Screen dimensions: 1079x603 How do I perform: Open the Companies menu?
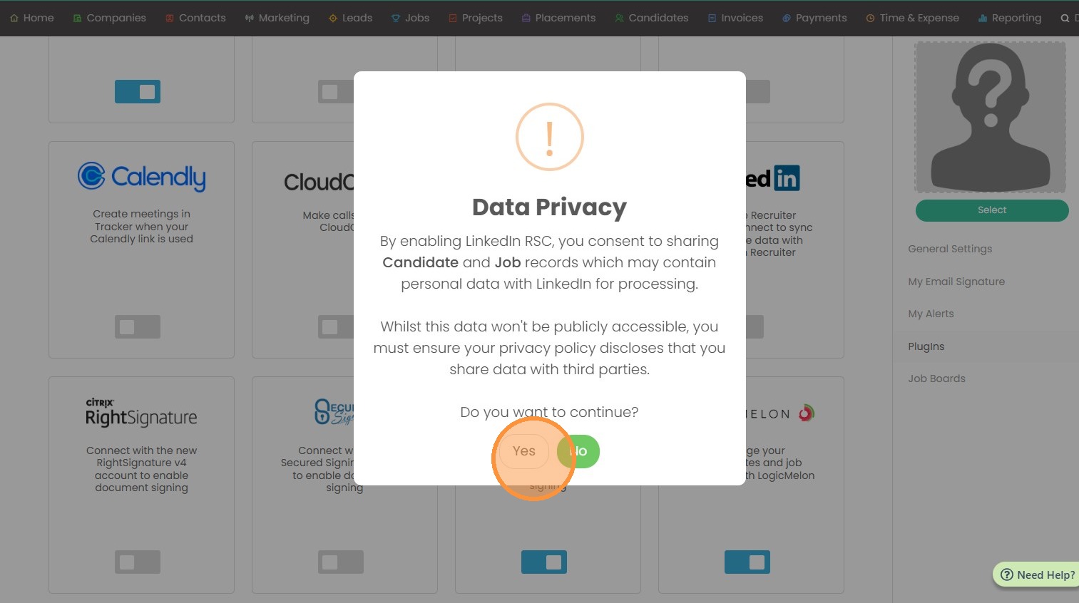110,19
